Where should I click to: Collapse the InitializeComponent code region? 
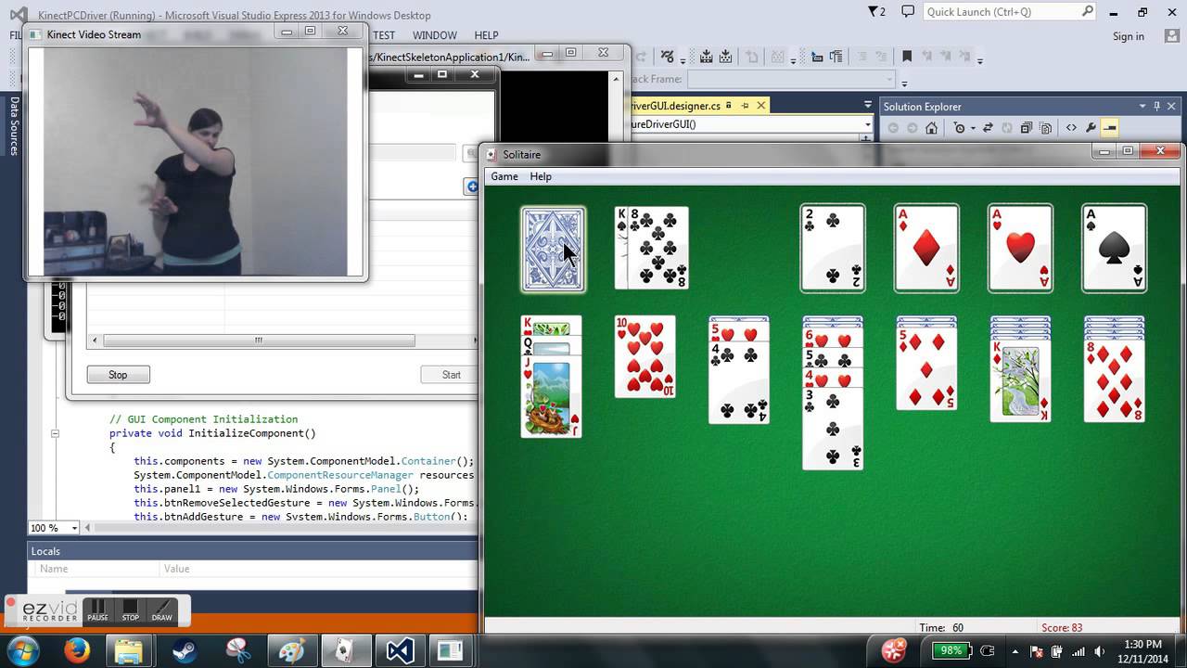click(55, 433)
